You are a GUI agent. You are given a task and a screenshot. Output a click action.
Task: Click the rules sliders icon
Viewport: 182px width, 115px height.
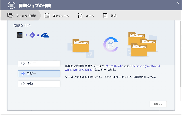[80, 16]
